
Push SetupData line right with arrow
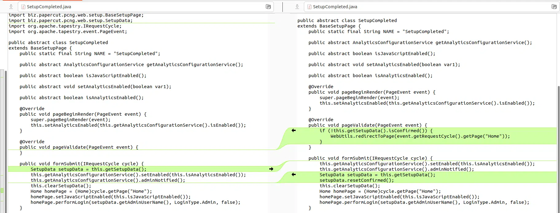click(x=271, y=169)
